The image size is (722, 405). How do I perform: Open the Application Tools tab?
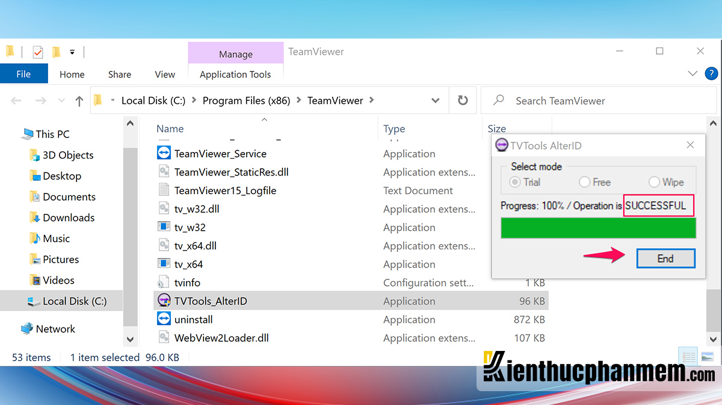[235, 74]
